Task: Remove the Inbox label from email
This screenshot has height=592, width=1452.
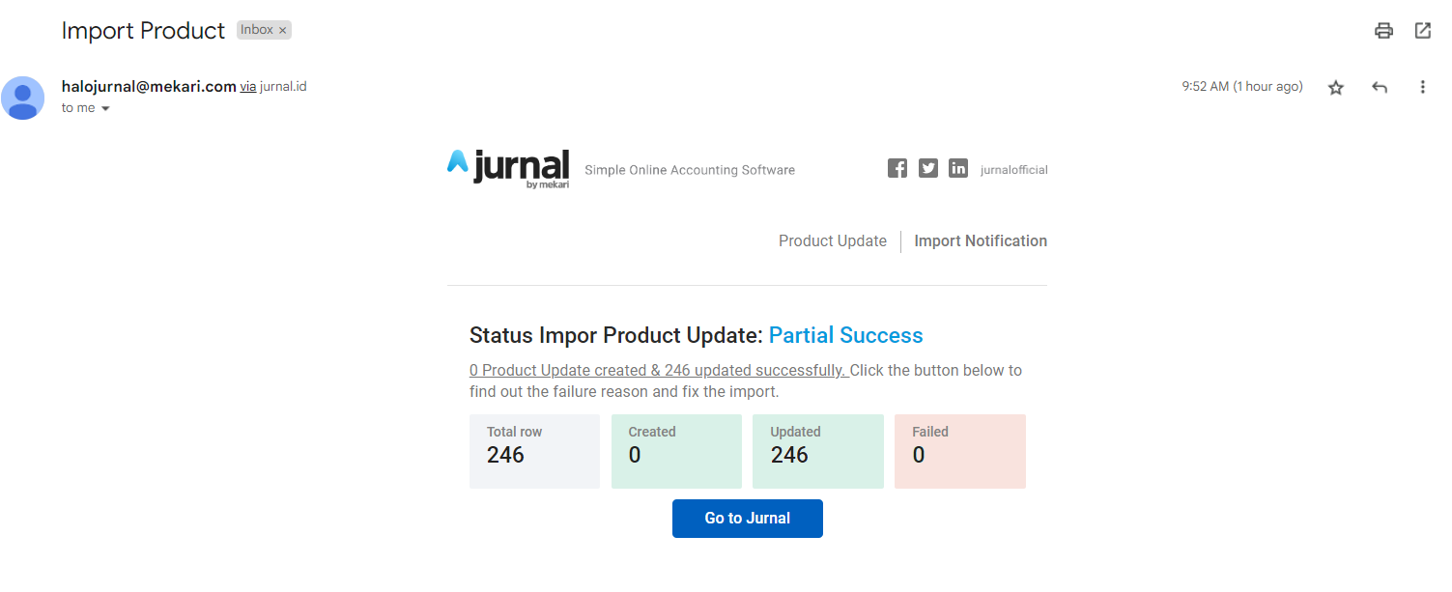Action: [x=282, y=31]
